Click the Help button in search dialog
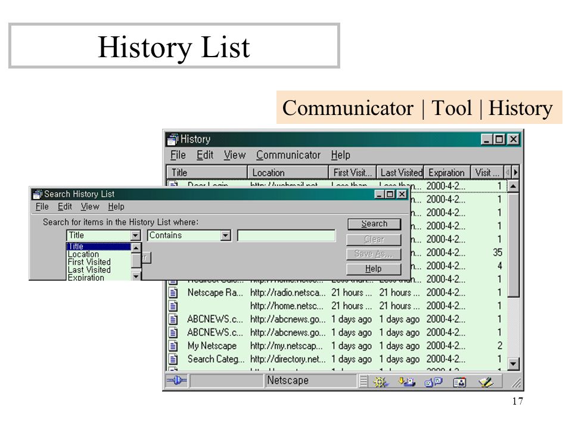Image resolution: width=572 pixels, height=429 pixels. [x=374, y=269]
